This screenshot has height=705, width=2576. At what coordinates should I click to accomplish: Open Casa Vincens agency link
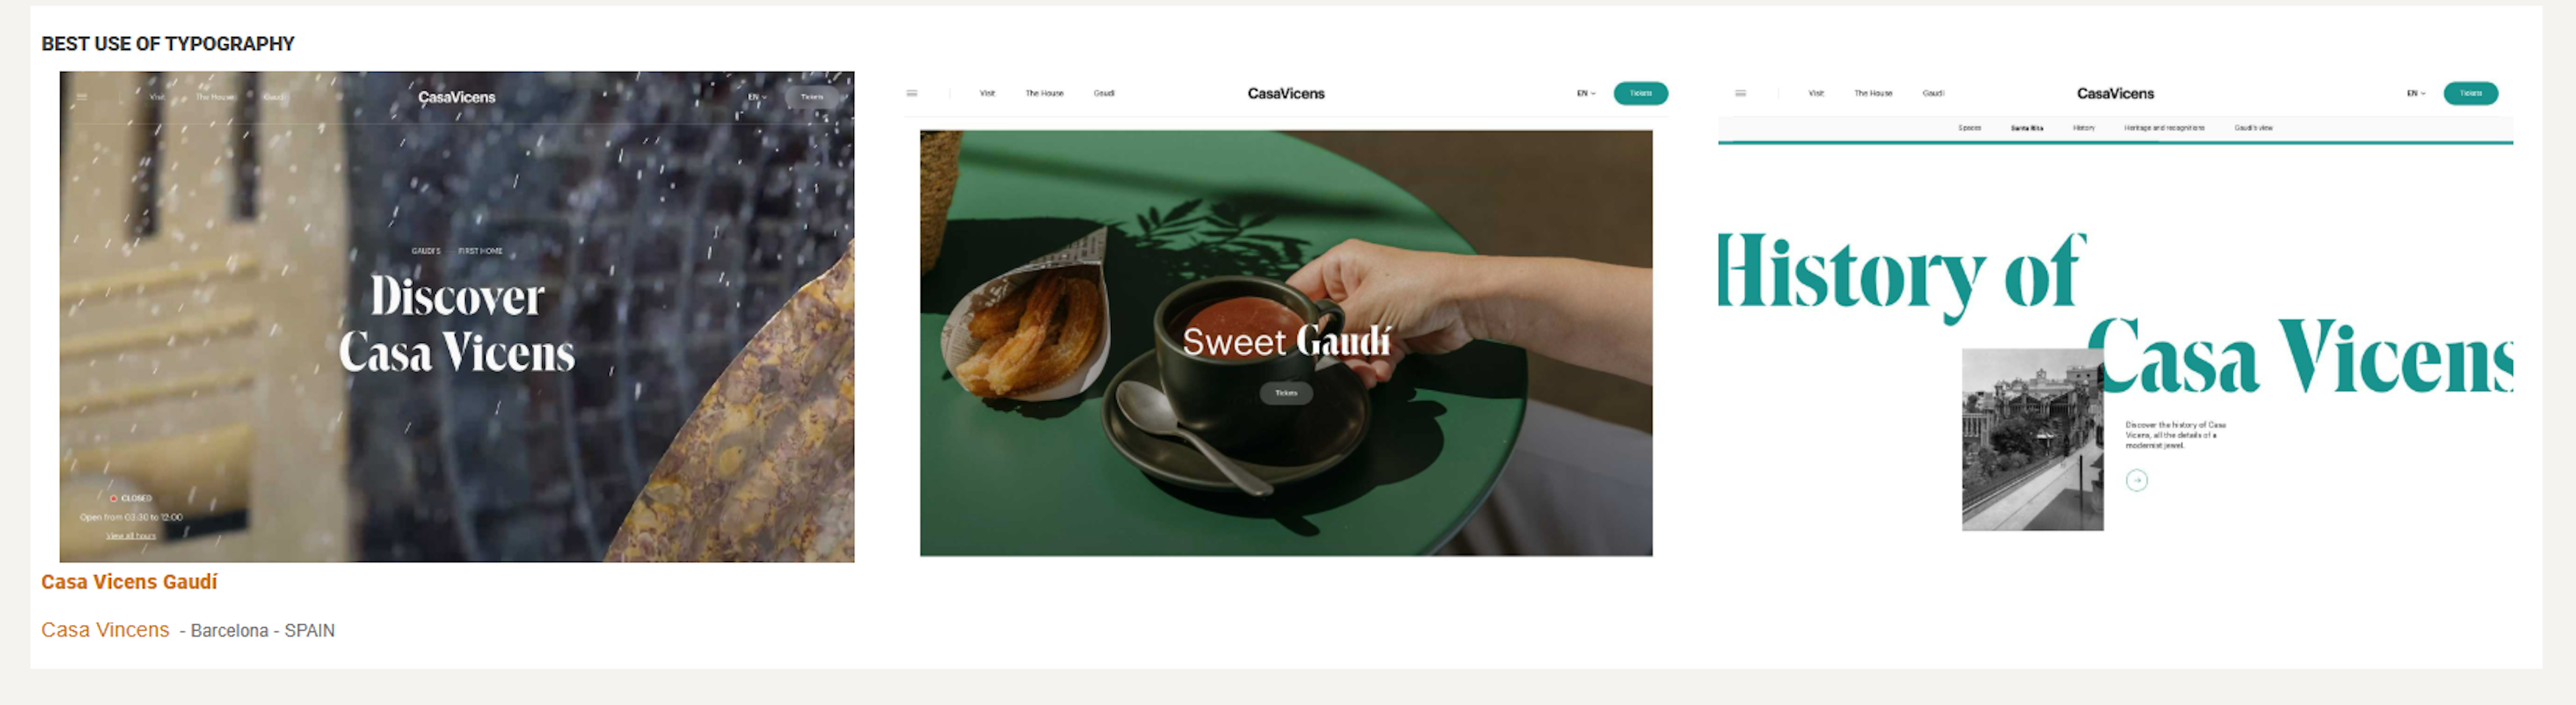coord(105,630)
